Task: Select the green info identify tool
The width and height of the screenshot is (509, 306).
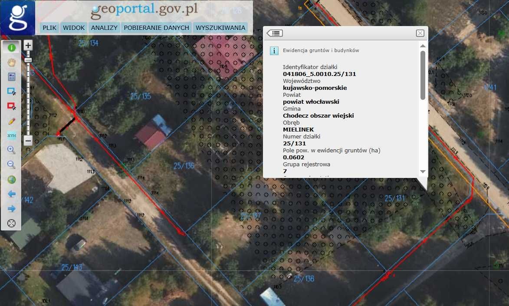Action: pyautogui.click(x=11, y=48)
